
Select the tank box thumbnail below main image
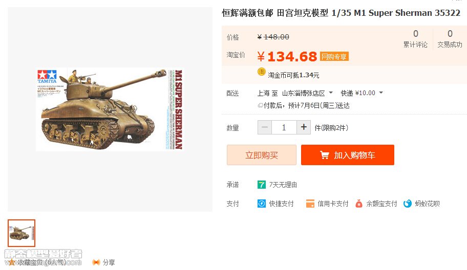(x=22, y=233)
